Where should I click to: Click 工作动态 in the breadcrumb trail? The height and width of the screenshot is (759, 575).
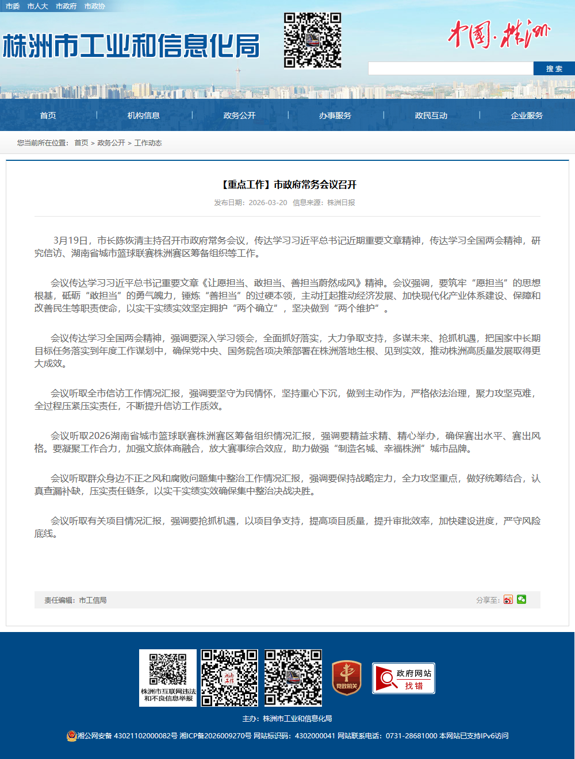pyautogui.click(x=148, y=143)
